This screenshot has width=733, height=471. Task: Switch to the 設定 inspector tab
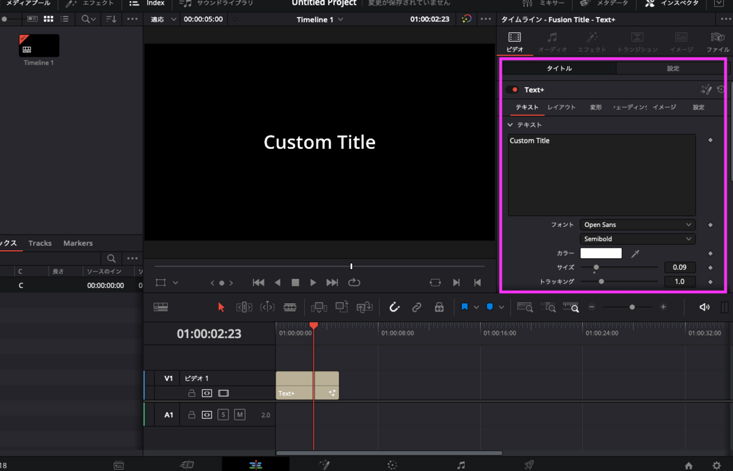tap(673, 68)
